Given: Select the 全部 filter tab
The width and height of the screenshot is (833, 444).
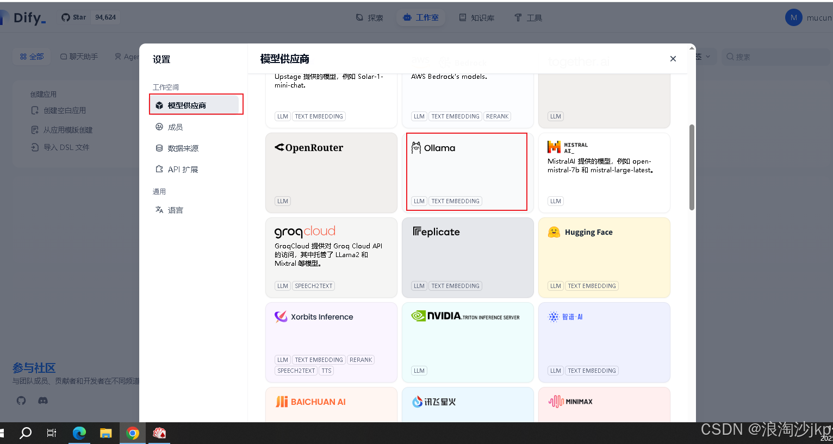Looking at the screenshot, I should coord(32,57).
